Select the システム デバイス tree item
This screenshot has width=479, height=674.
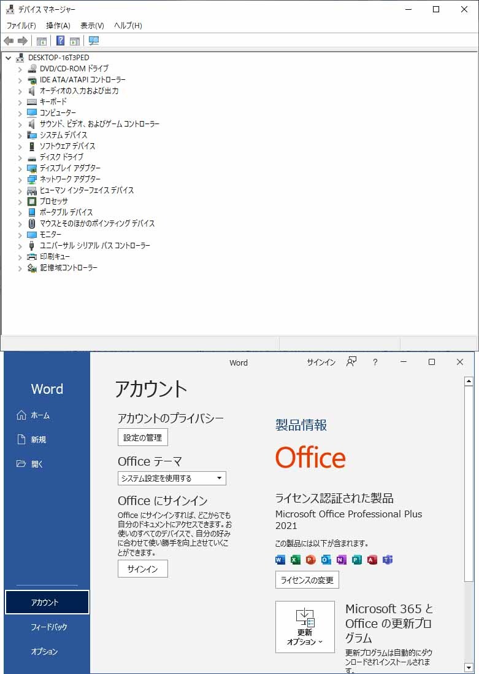pos(64,135)
